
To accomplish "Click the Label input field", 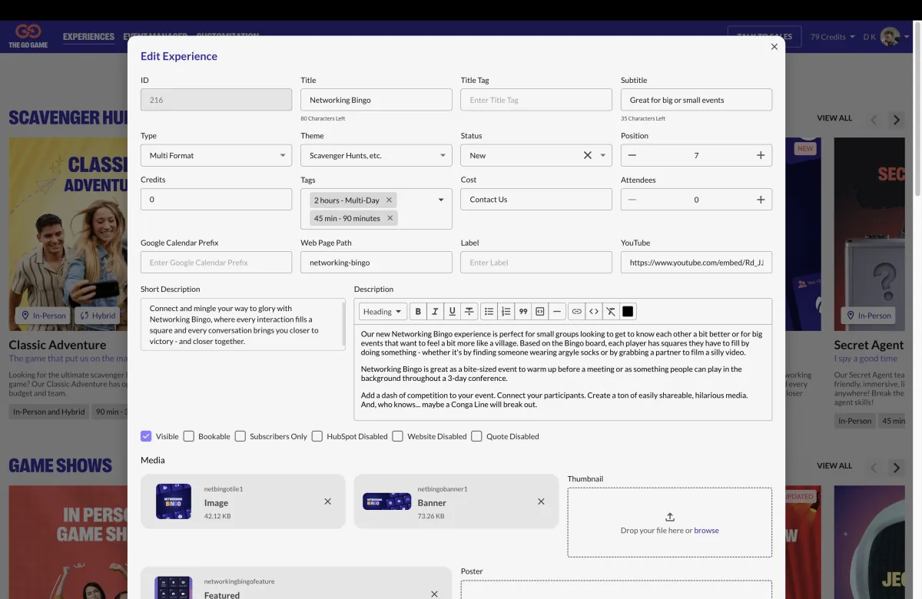I will click(536, 262).
